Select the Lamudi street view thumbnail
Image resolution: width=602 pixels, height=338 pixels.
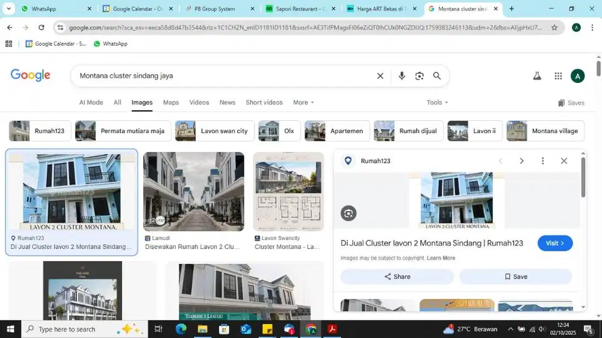tap(193, 191)
